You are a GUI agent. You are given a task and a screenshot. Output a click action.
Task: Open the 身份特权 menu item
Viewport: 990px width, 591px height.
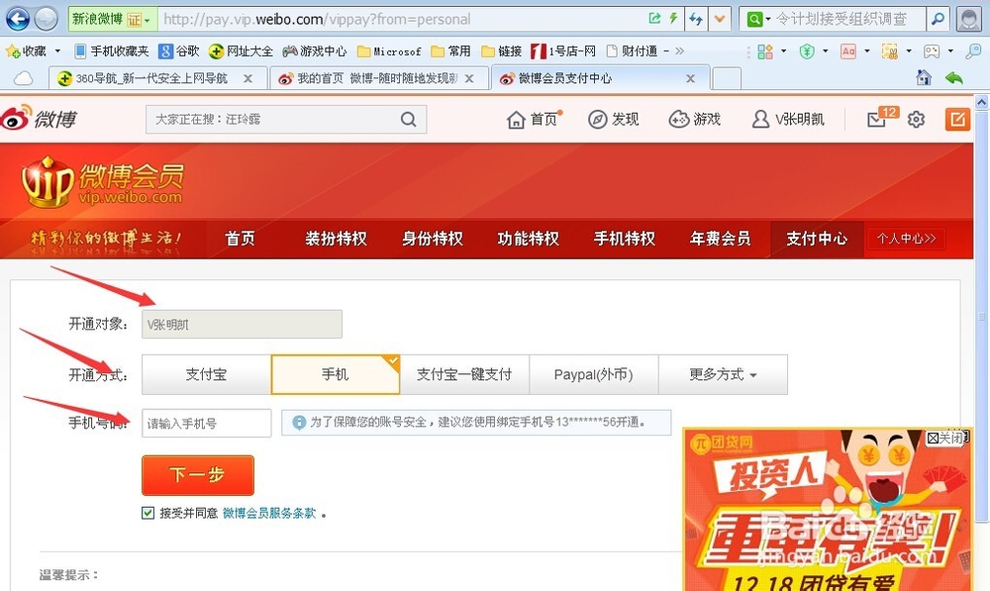tap(433, 239)
